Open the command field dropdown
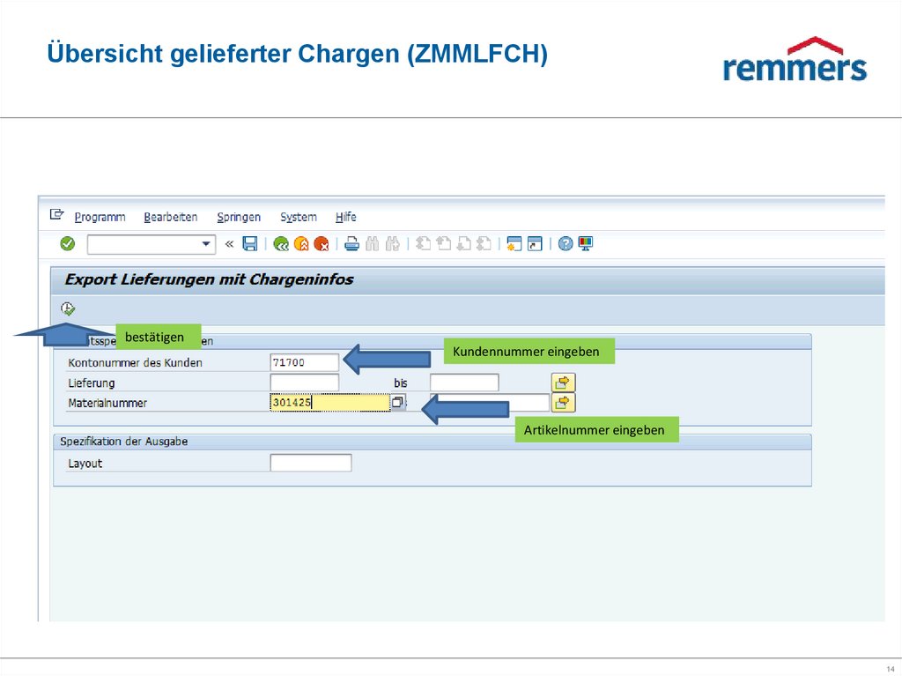902x676 pixels. pos(206,243)
